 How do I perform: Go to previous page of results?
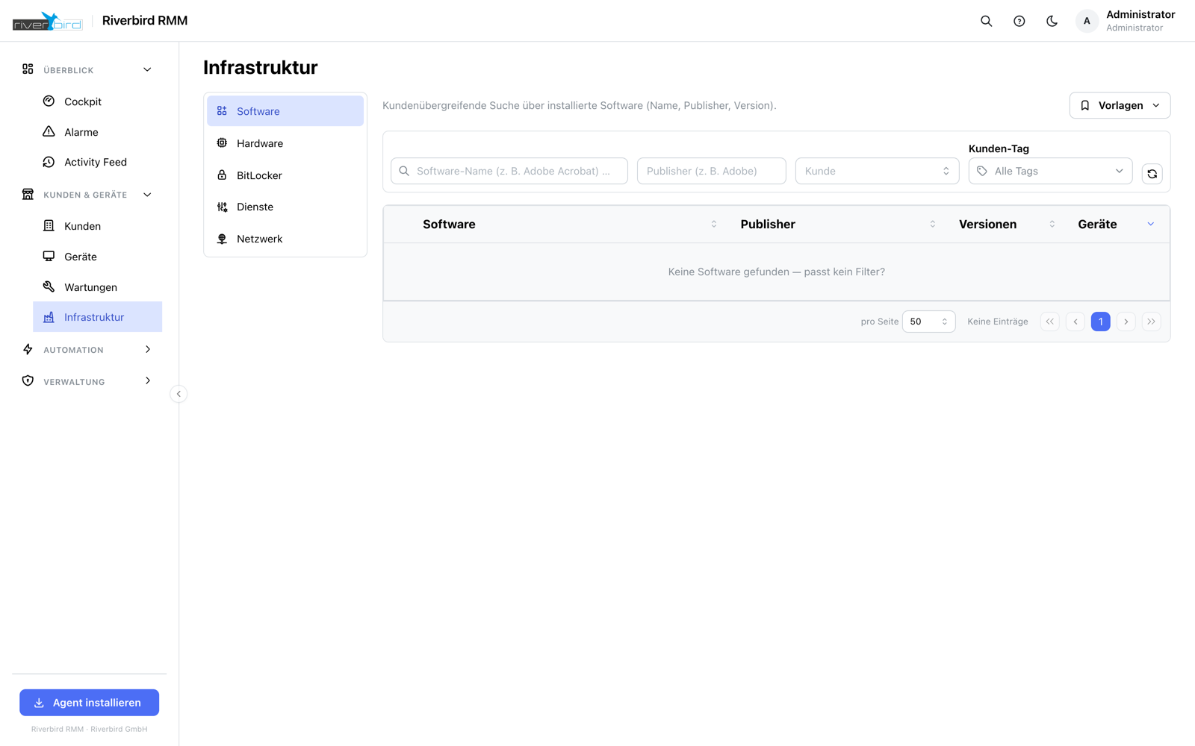(x=1075, y=322)
